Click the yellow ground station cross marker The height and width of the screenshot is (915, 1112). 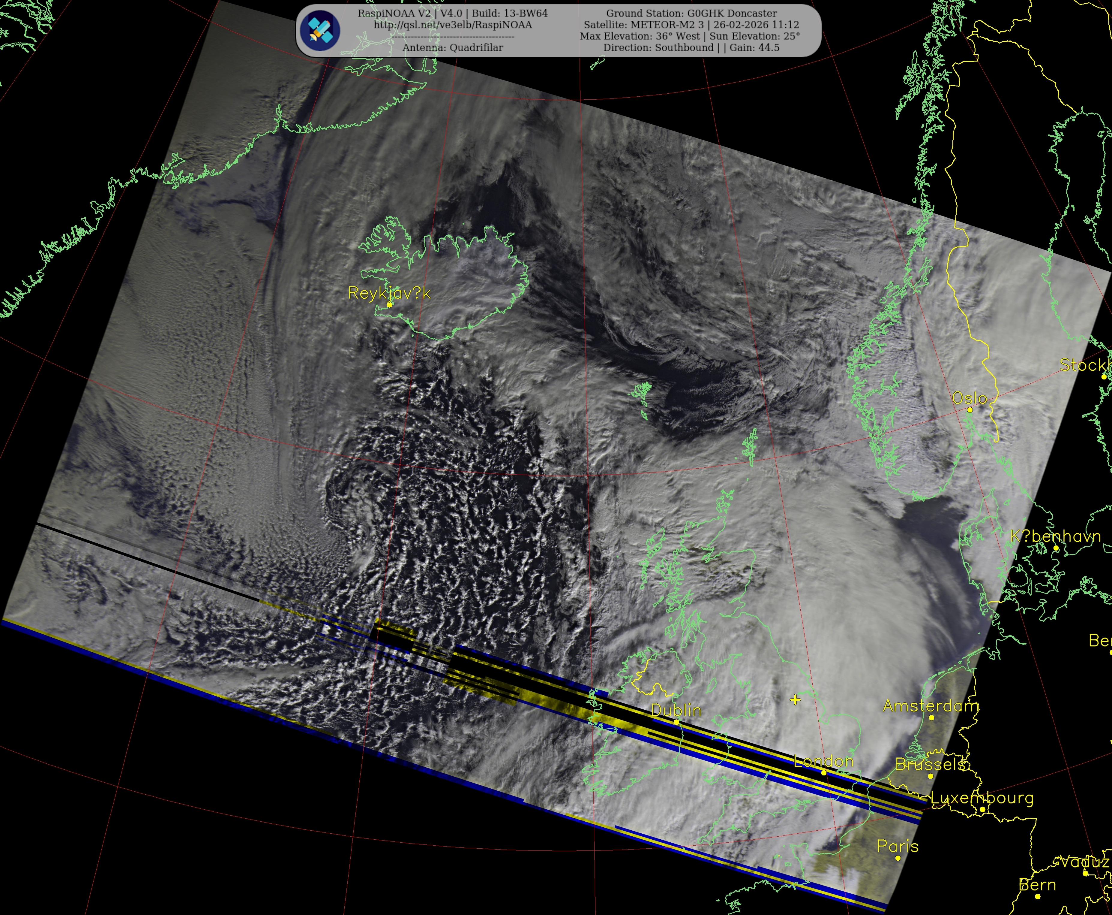click(x=796, y=699)
